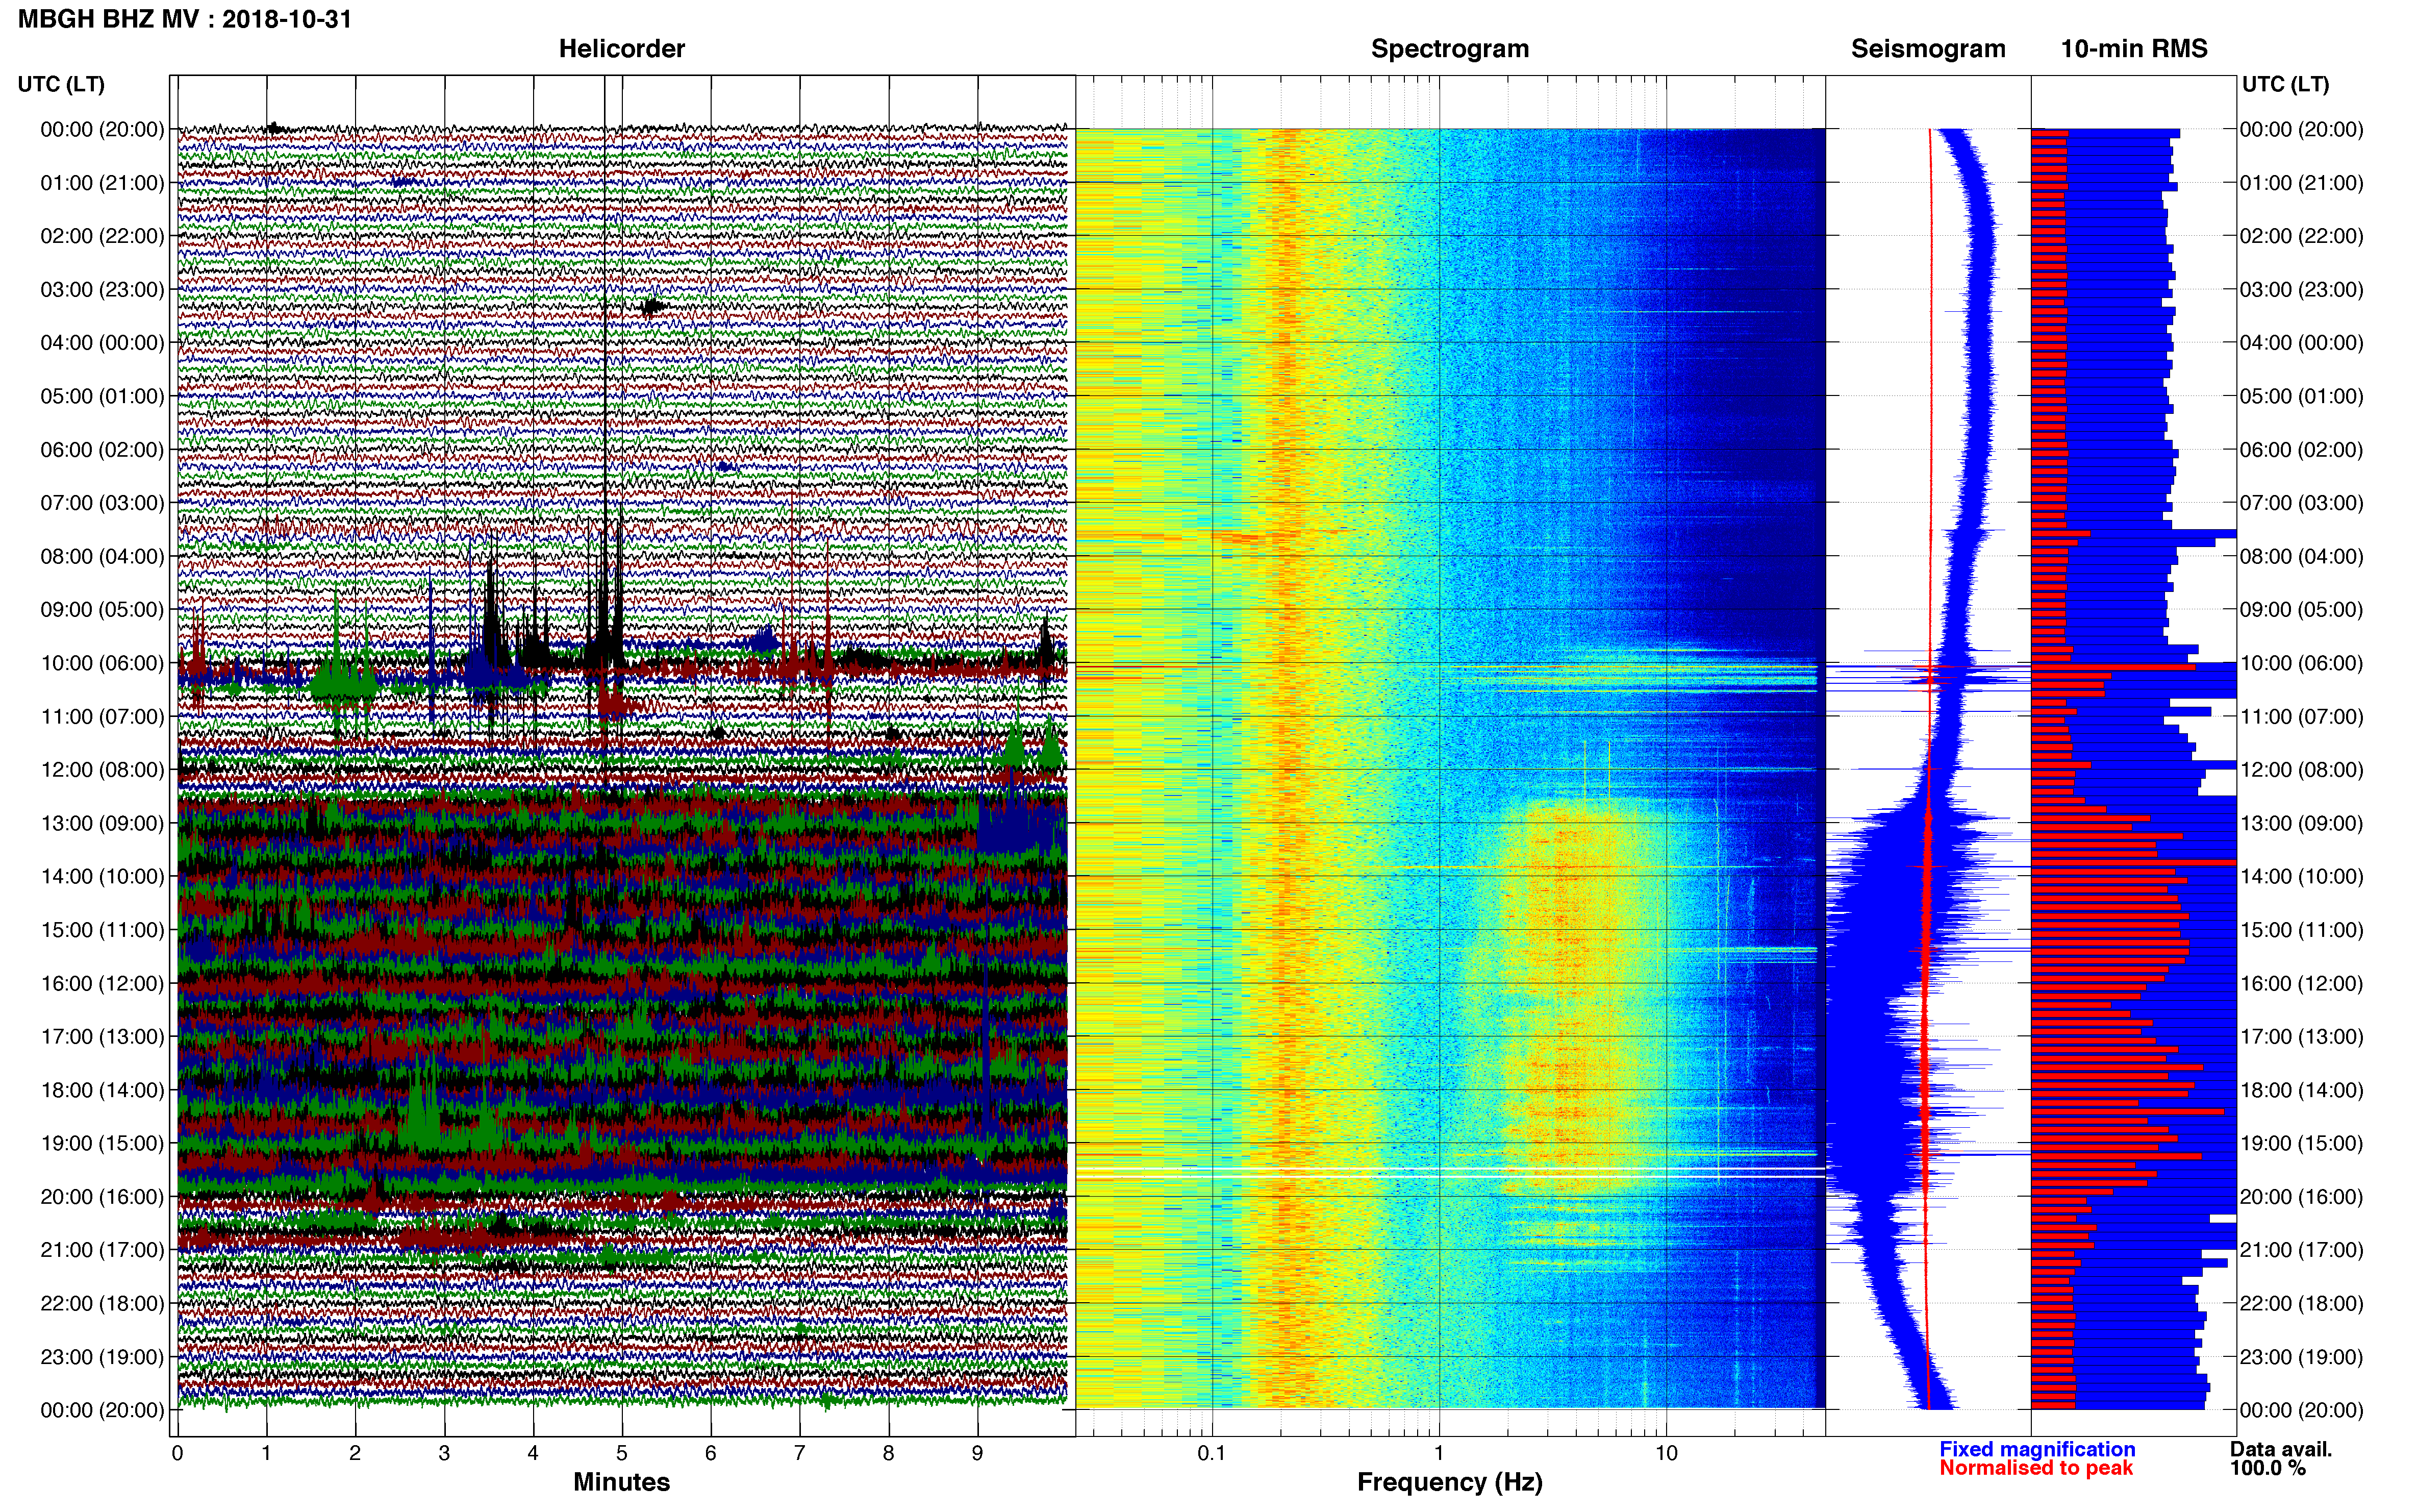Click the 18:00 (14:00) label left of the Helicorder
This screenshot has height=1512, width=2418.
(x=102, y=1090)
